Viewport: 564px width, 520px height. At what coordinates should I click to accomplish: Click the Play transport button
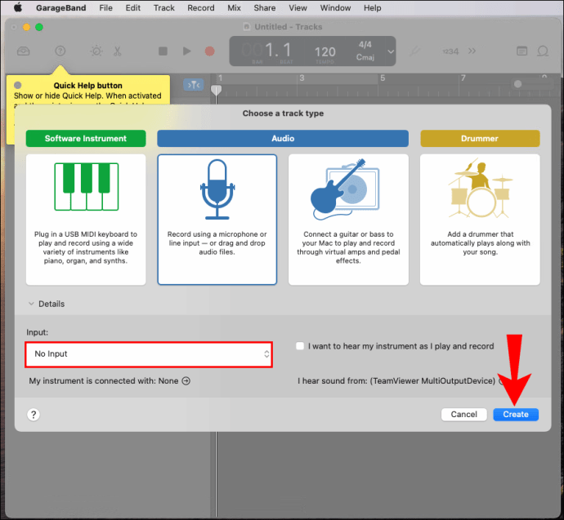pyautogui.click(x=186, y=51)
